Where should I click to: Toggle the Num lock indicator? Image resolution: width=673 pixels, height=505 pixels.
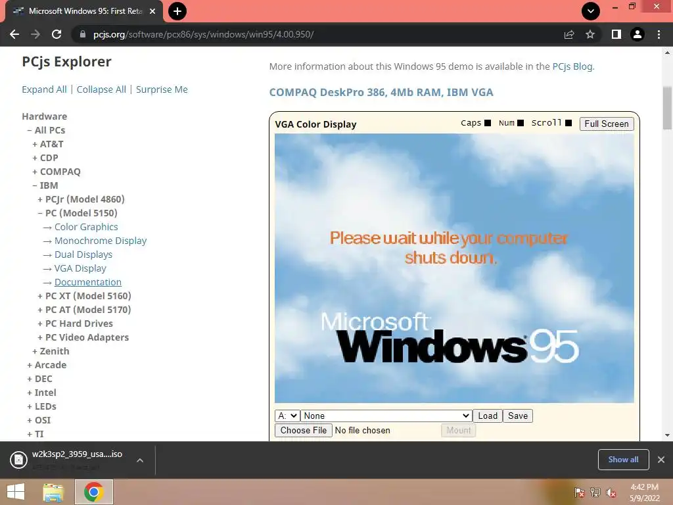coord(521,123)
